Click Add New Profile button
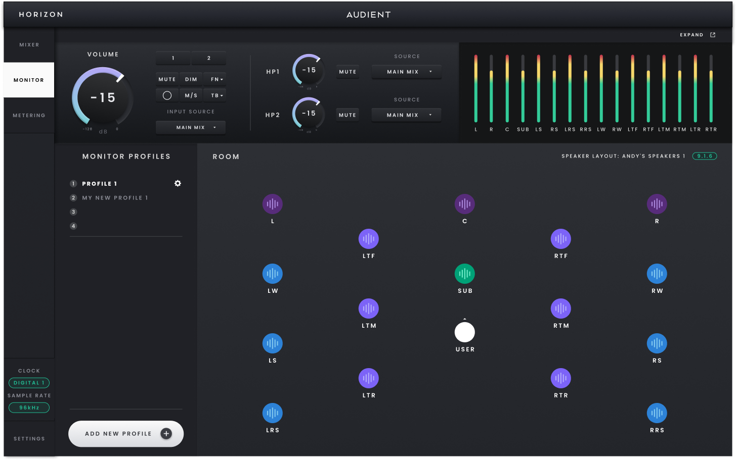This screenshot has height=460, width=736. tap(126, 434)
